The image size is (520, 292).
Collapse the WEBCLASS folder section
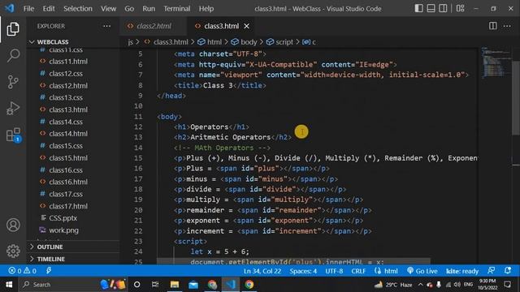tap(73, 41)
